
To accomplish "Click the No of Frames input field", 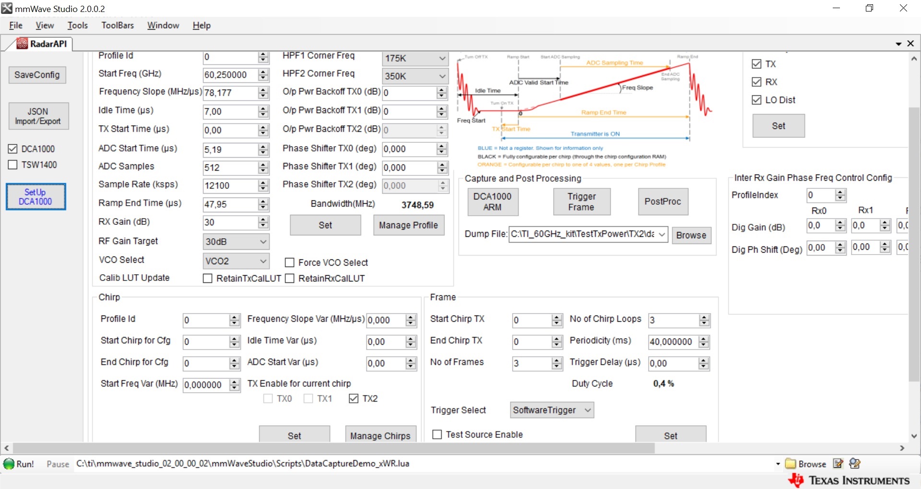I will (x=531, y=363).
